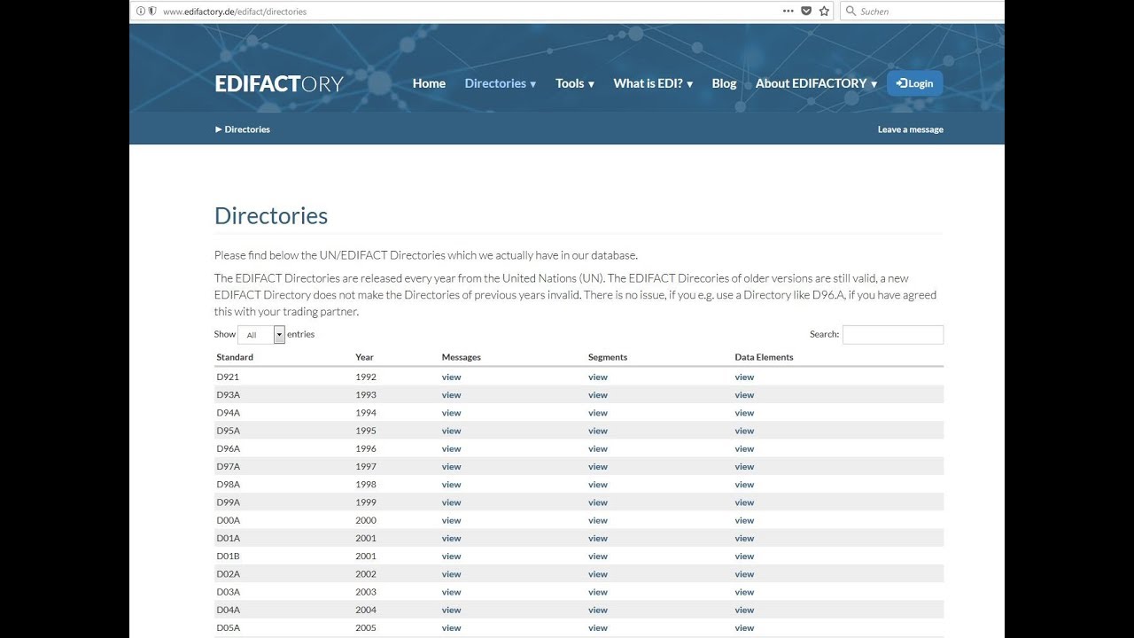View Segments for D99A
The height and width of the screenshot is (638, 1134).
[598, 502]
